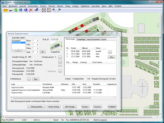This screenshot has height=123, width=164.
Task: Select invoice dated 19.12.2008
Action: click(x=86, y=54)
